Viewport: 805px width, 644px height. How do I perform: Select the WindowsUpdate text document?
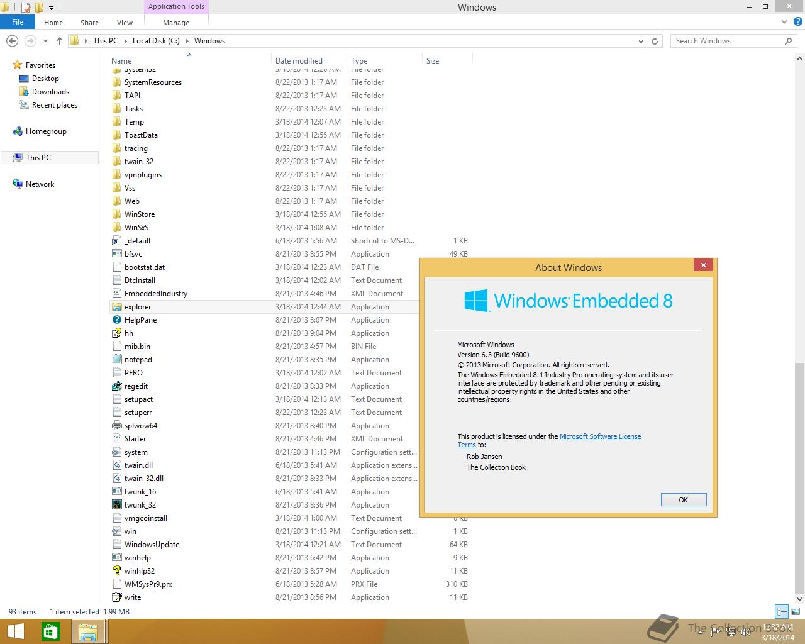point(152,545)
